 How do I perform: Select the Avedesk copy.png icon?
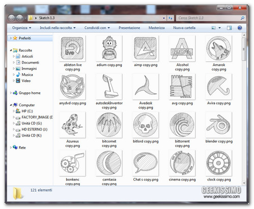pyautogui.click(x=146, y=87)
